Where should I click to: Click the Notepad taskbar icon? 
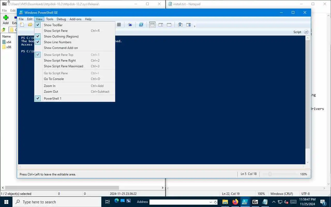tap(265, 202)
